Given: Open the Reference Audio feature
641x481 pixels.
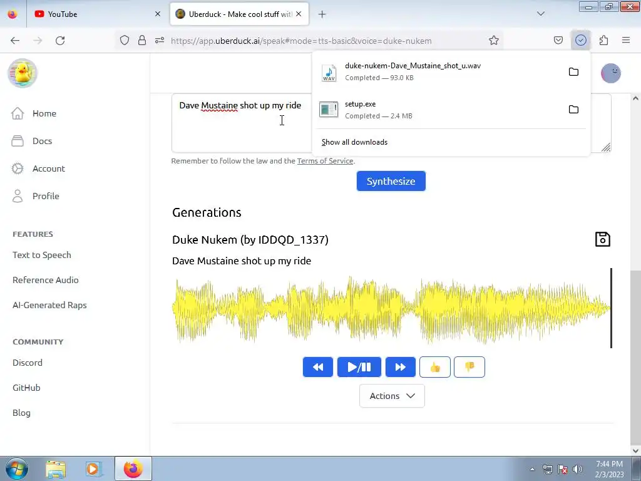Looking at the screenshot, I should tap(45, 280).
